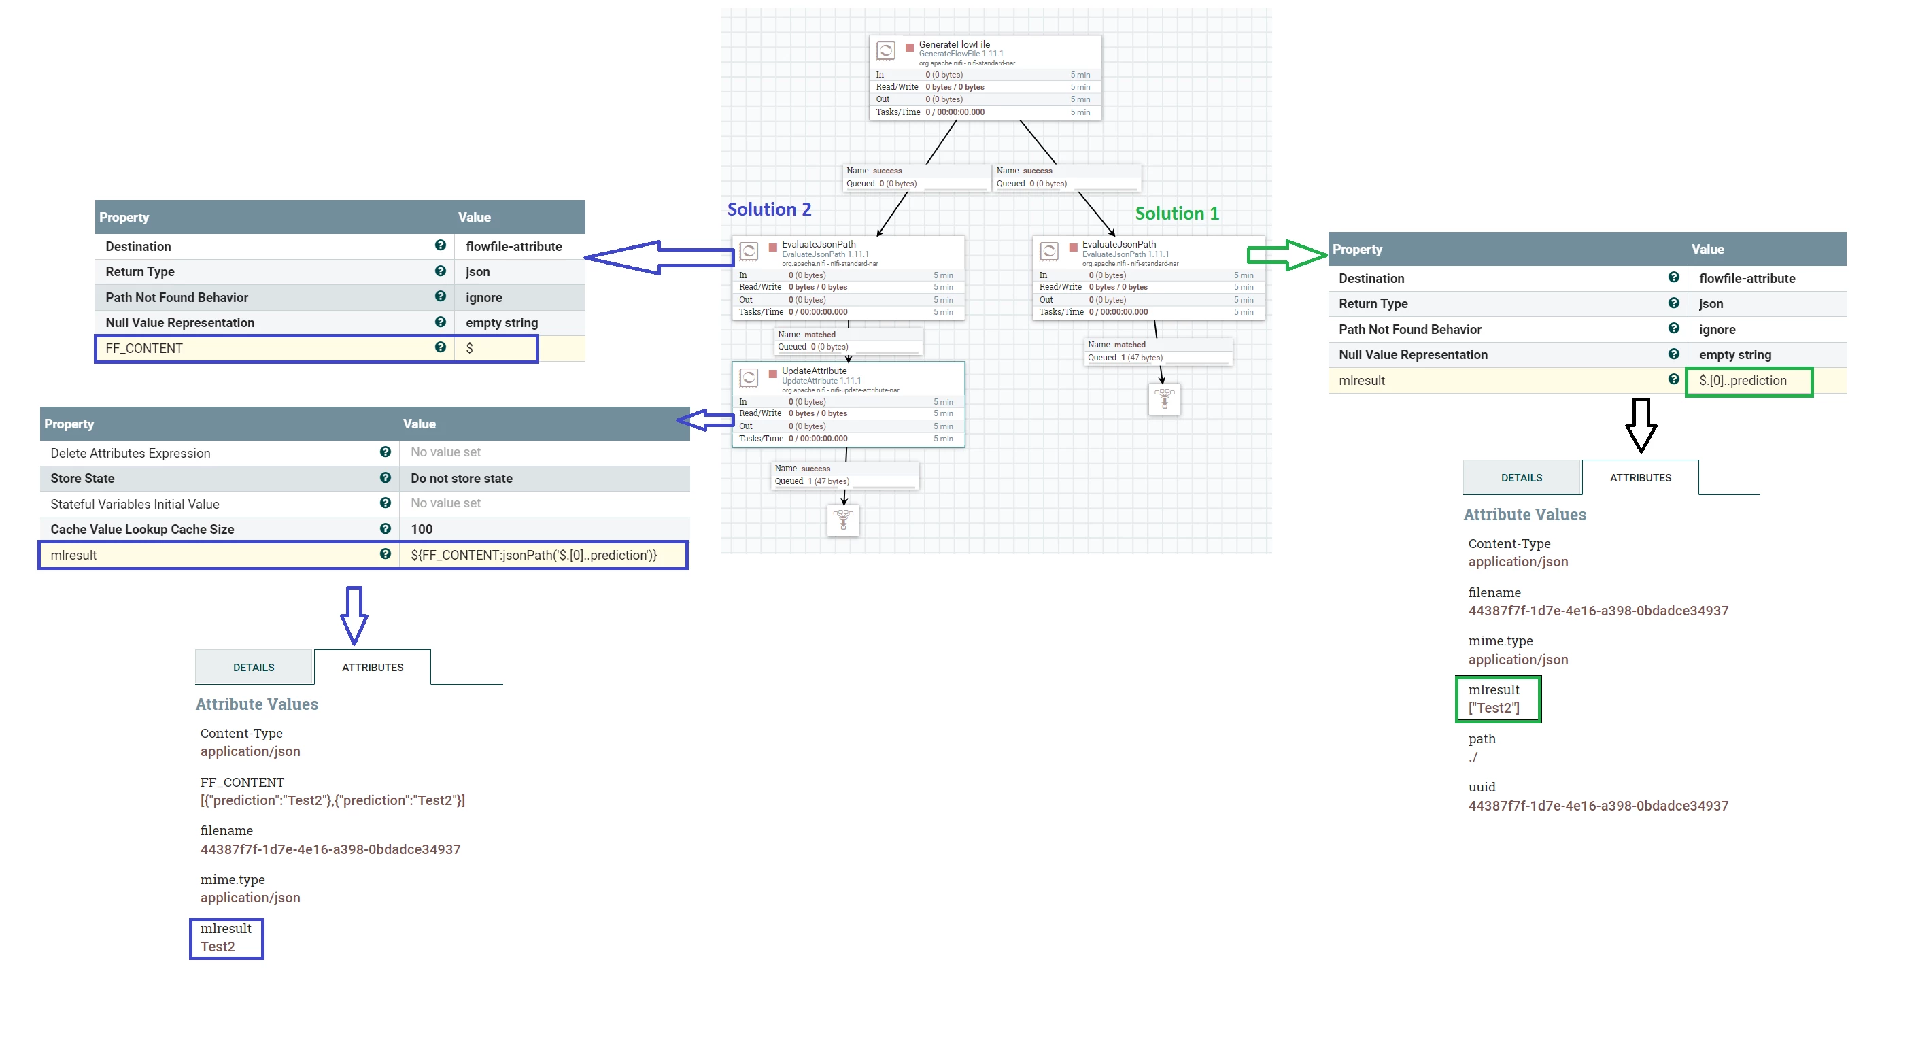The width and height of the screenshot is (1916, 1056).
Task: Select the left flowfile-attribute Destination value
Action: pos(514,246)
